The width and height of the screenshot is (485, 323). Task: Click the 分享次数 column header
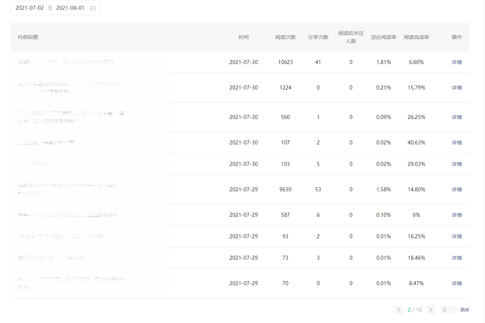[x=318, y=37]
